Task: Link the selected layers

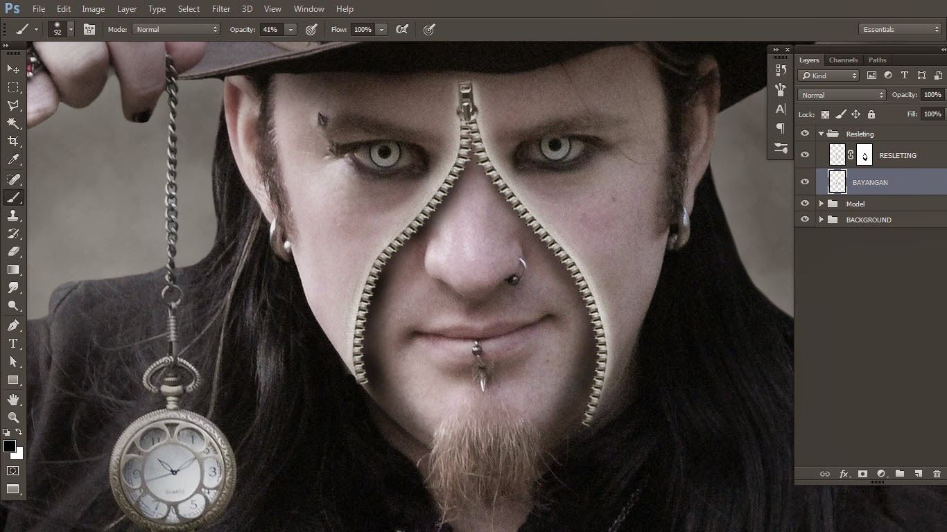Action: (825, 474)
